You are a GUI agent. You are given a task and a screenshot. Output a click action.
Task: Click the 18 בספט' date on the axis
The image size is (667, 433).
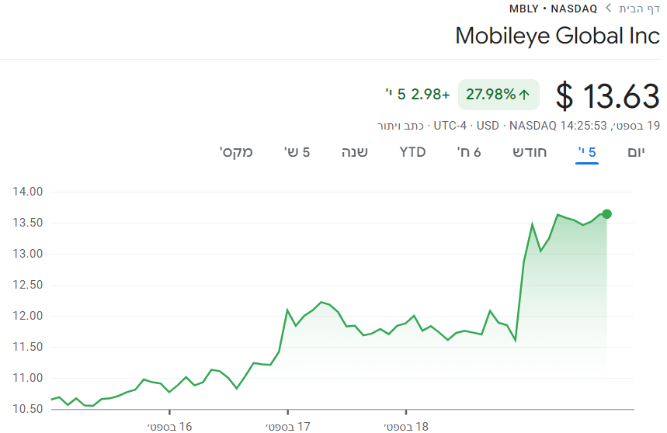pyautogui.click(x=405, y=426)
